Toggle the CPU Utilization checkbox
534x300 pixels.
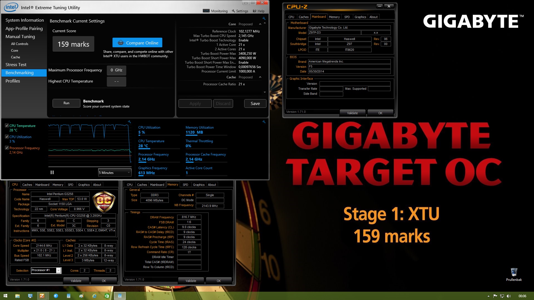tap(7, 137)
